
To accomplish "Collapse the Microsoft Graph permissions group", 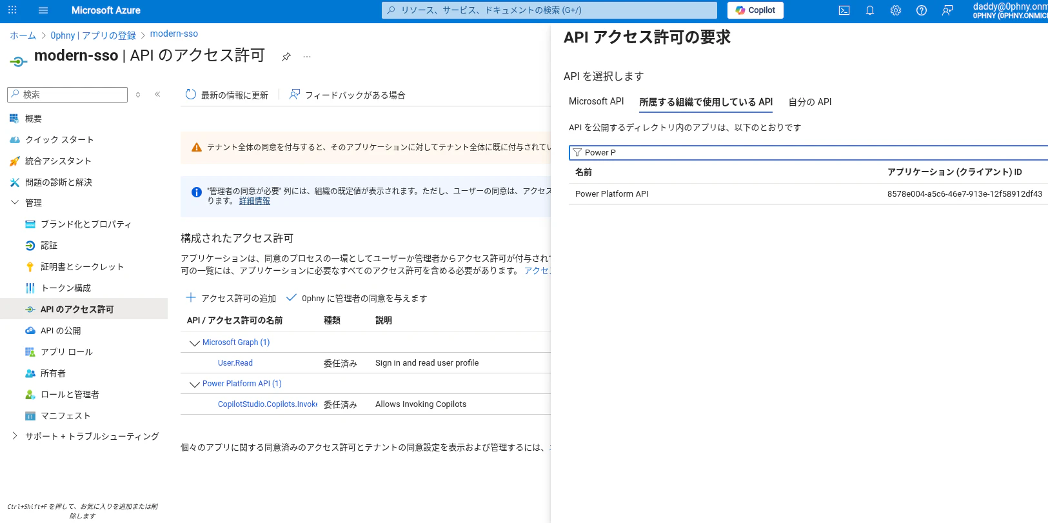I will coord(194,343).
